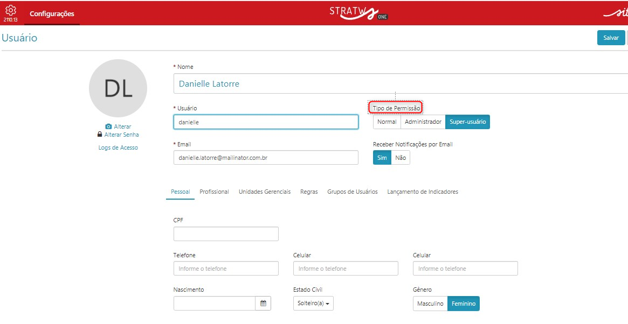The width and height of the screenshot is (628, 324).
Task: Click the Nome field with Danielle Latorre
Action: coord(401,83)
